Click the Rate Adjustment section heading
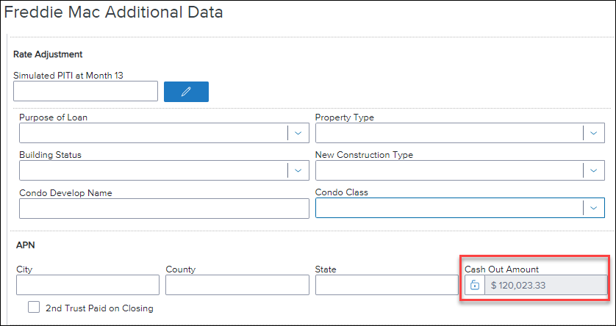 (x=48, y=54)
